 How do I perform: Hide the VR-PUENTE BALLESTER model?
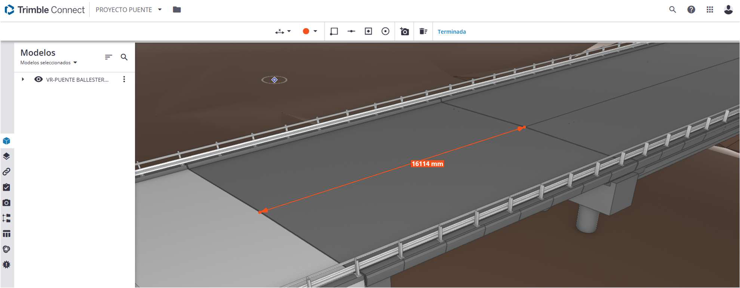click(x=38, y=80)
